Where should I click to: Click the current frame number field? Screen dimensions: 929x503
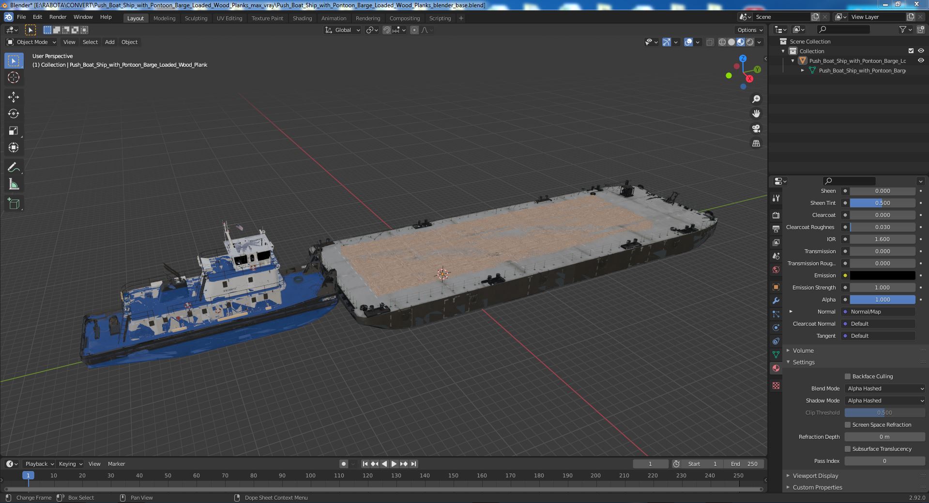click(x=650, y=464)
